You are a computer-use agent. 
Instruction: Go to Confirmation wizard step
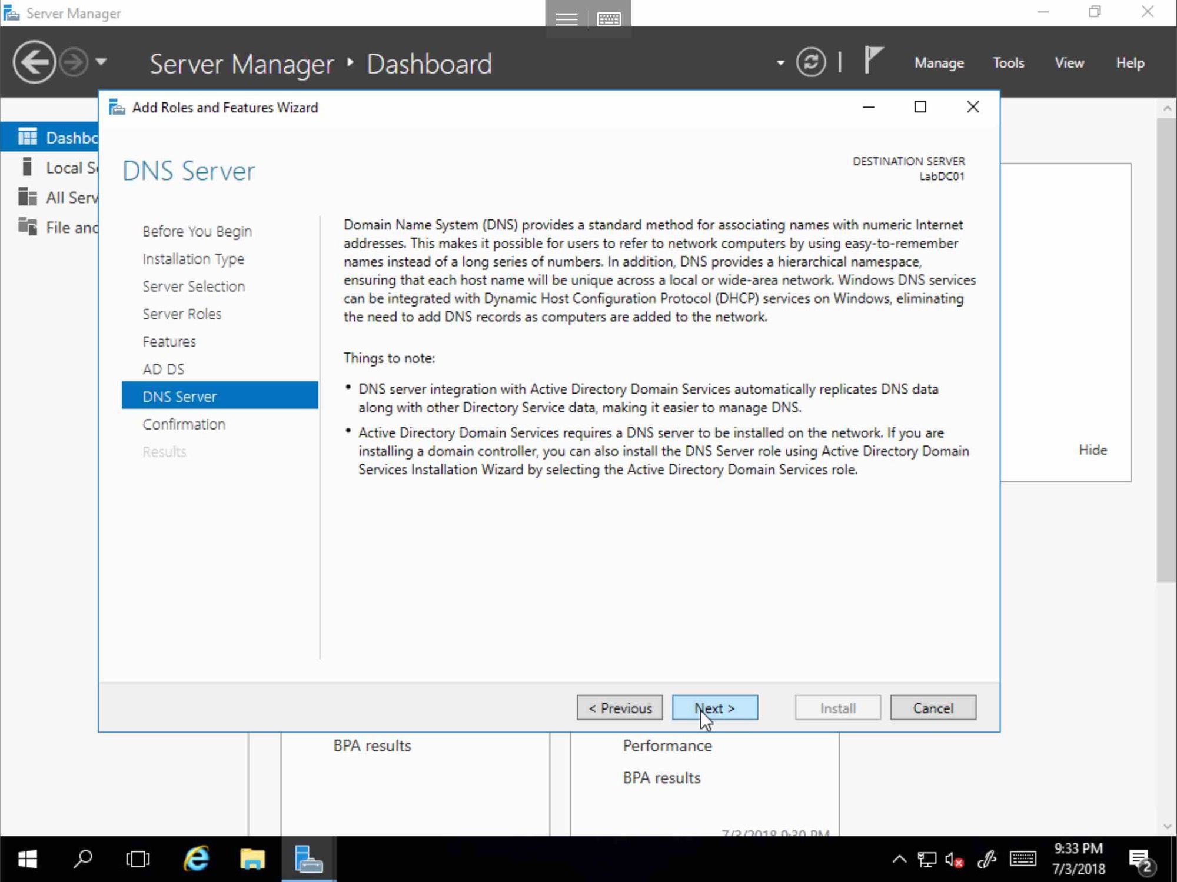tap(184, 424)
